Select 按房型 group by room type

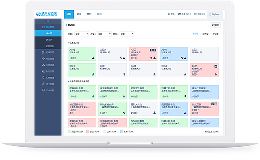(x=205, y=34)
